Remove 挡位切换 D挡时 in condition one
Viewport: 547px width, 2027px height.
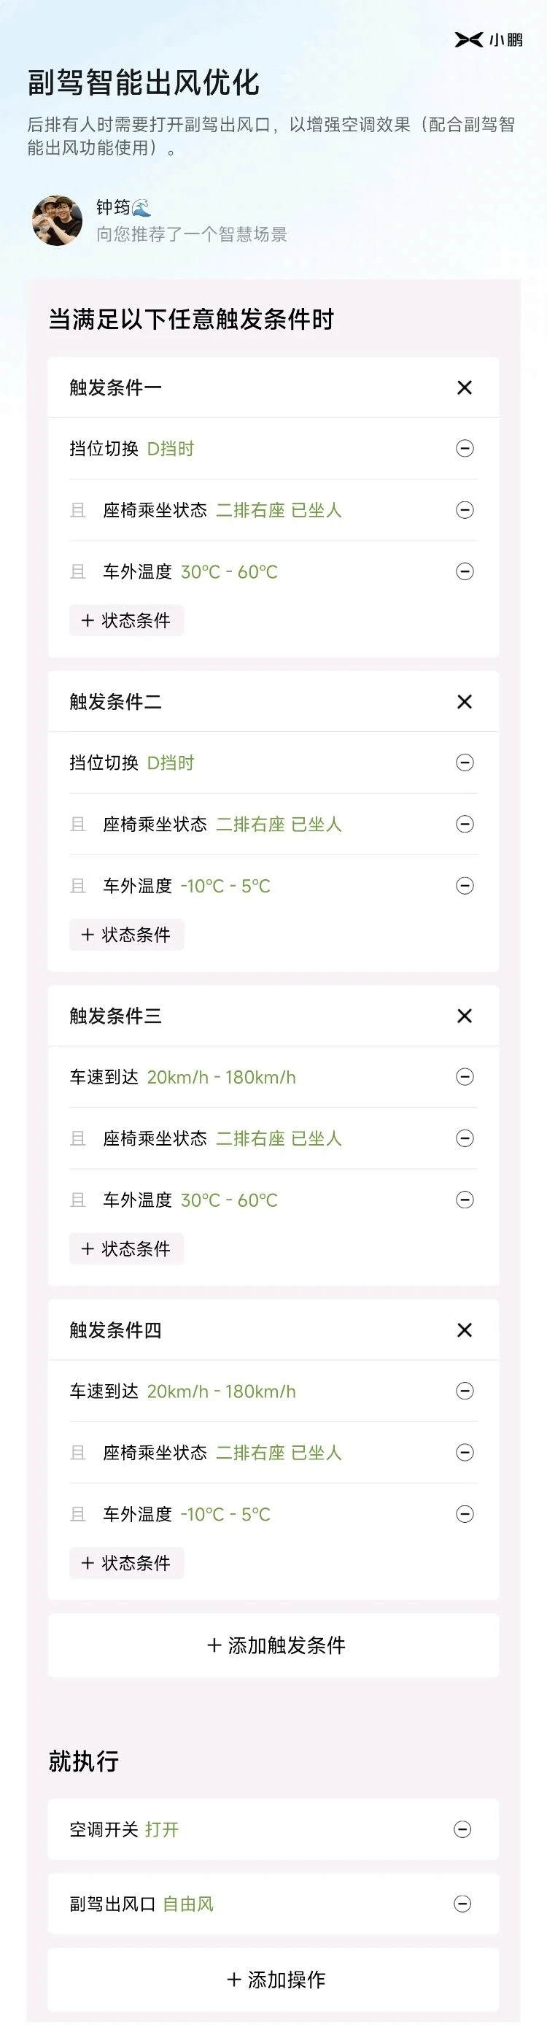click(465, 449)
